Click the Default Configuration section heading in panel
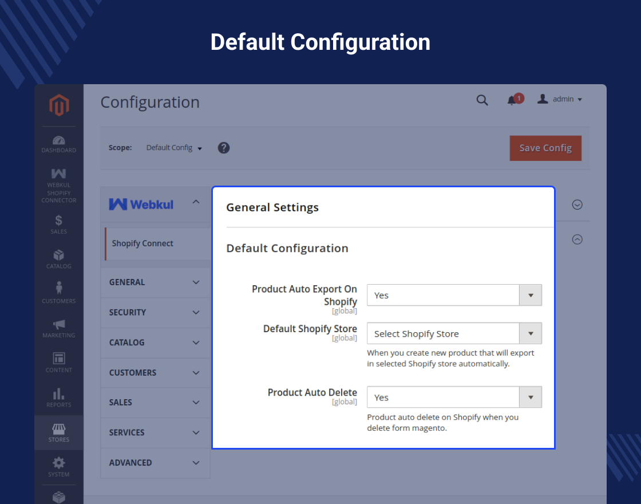 coord(287,249)
